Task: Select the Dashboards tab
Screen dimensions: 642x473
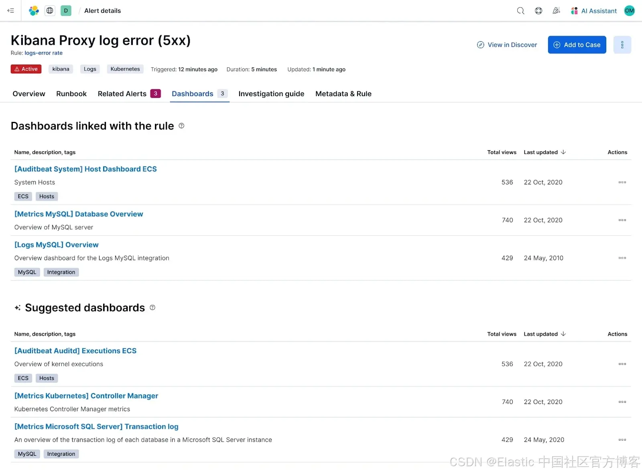Action: [199, 94]
